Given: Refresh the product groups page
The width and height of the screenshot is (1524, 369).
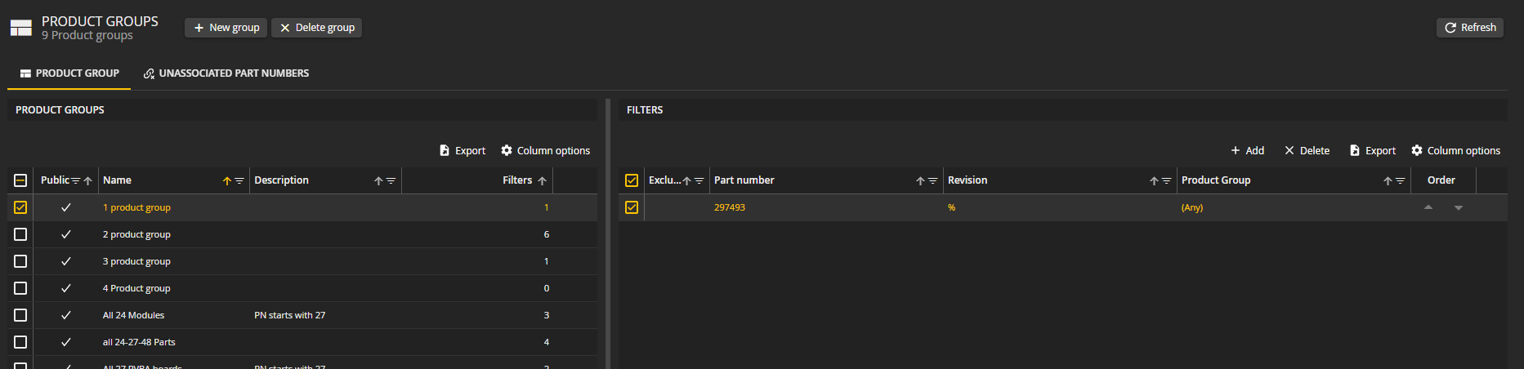Looking at the screenshot, I should pyautogui.click(x=1470, y=28).
